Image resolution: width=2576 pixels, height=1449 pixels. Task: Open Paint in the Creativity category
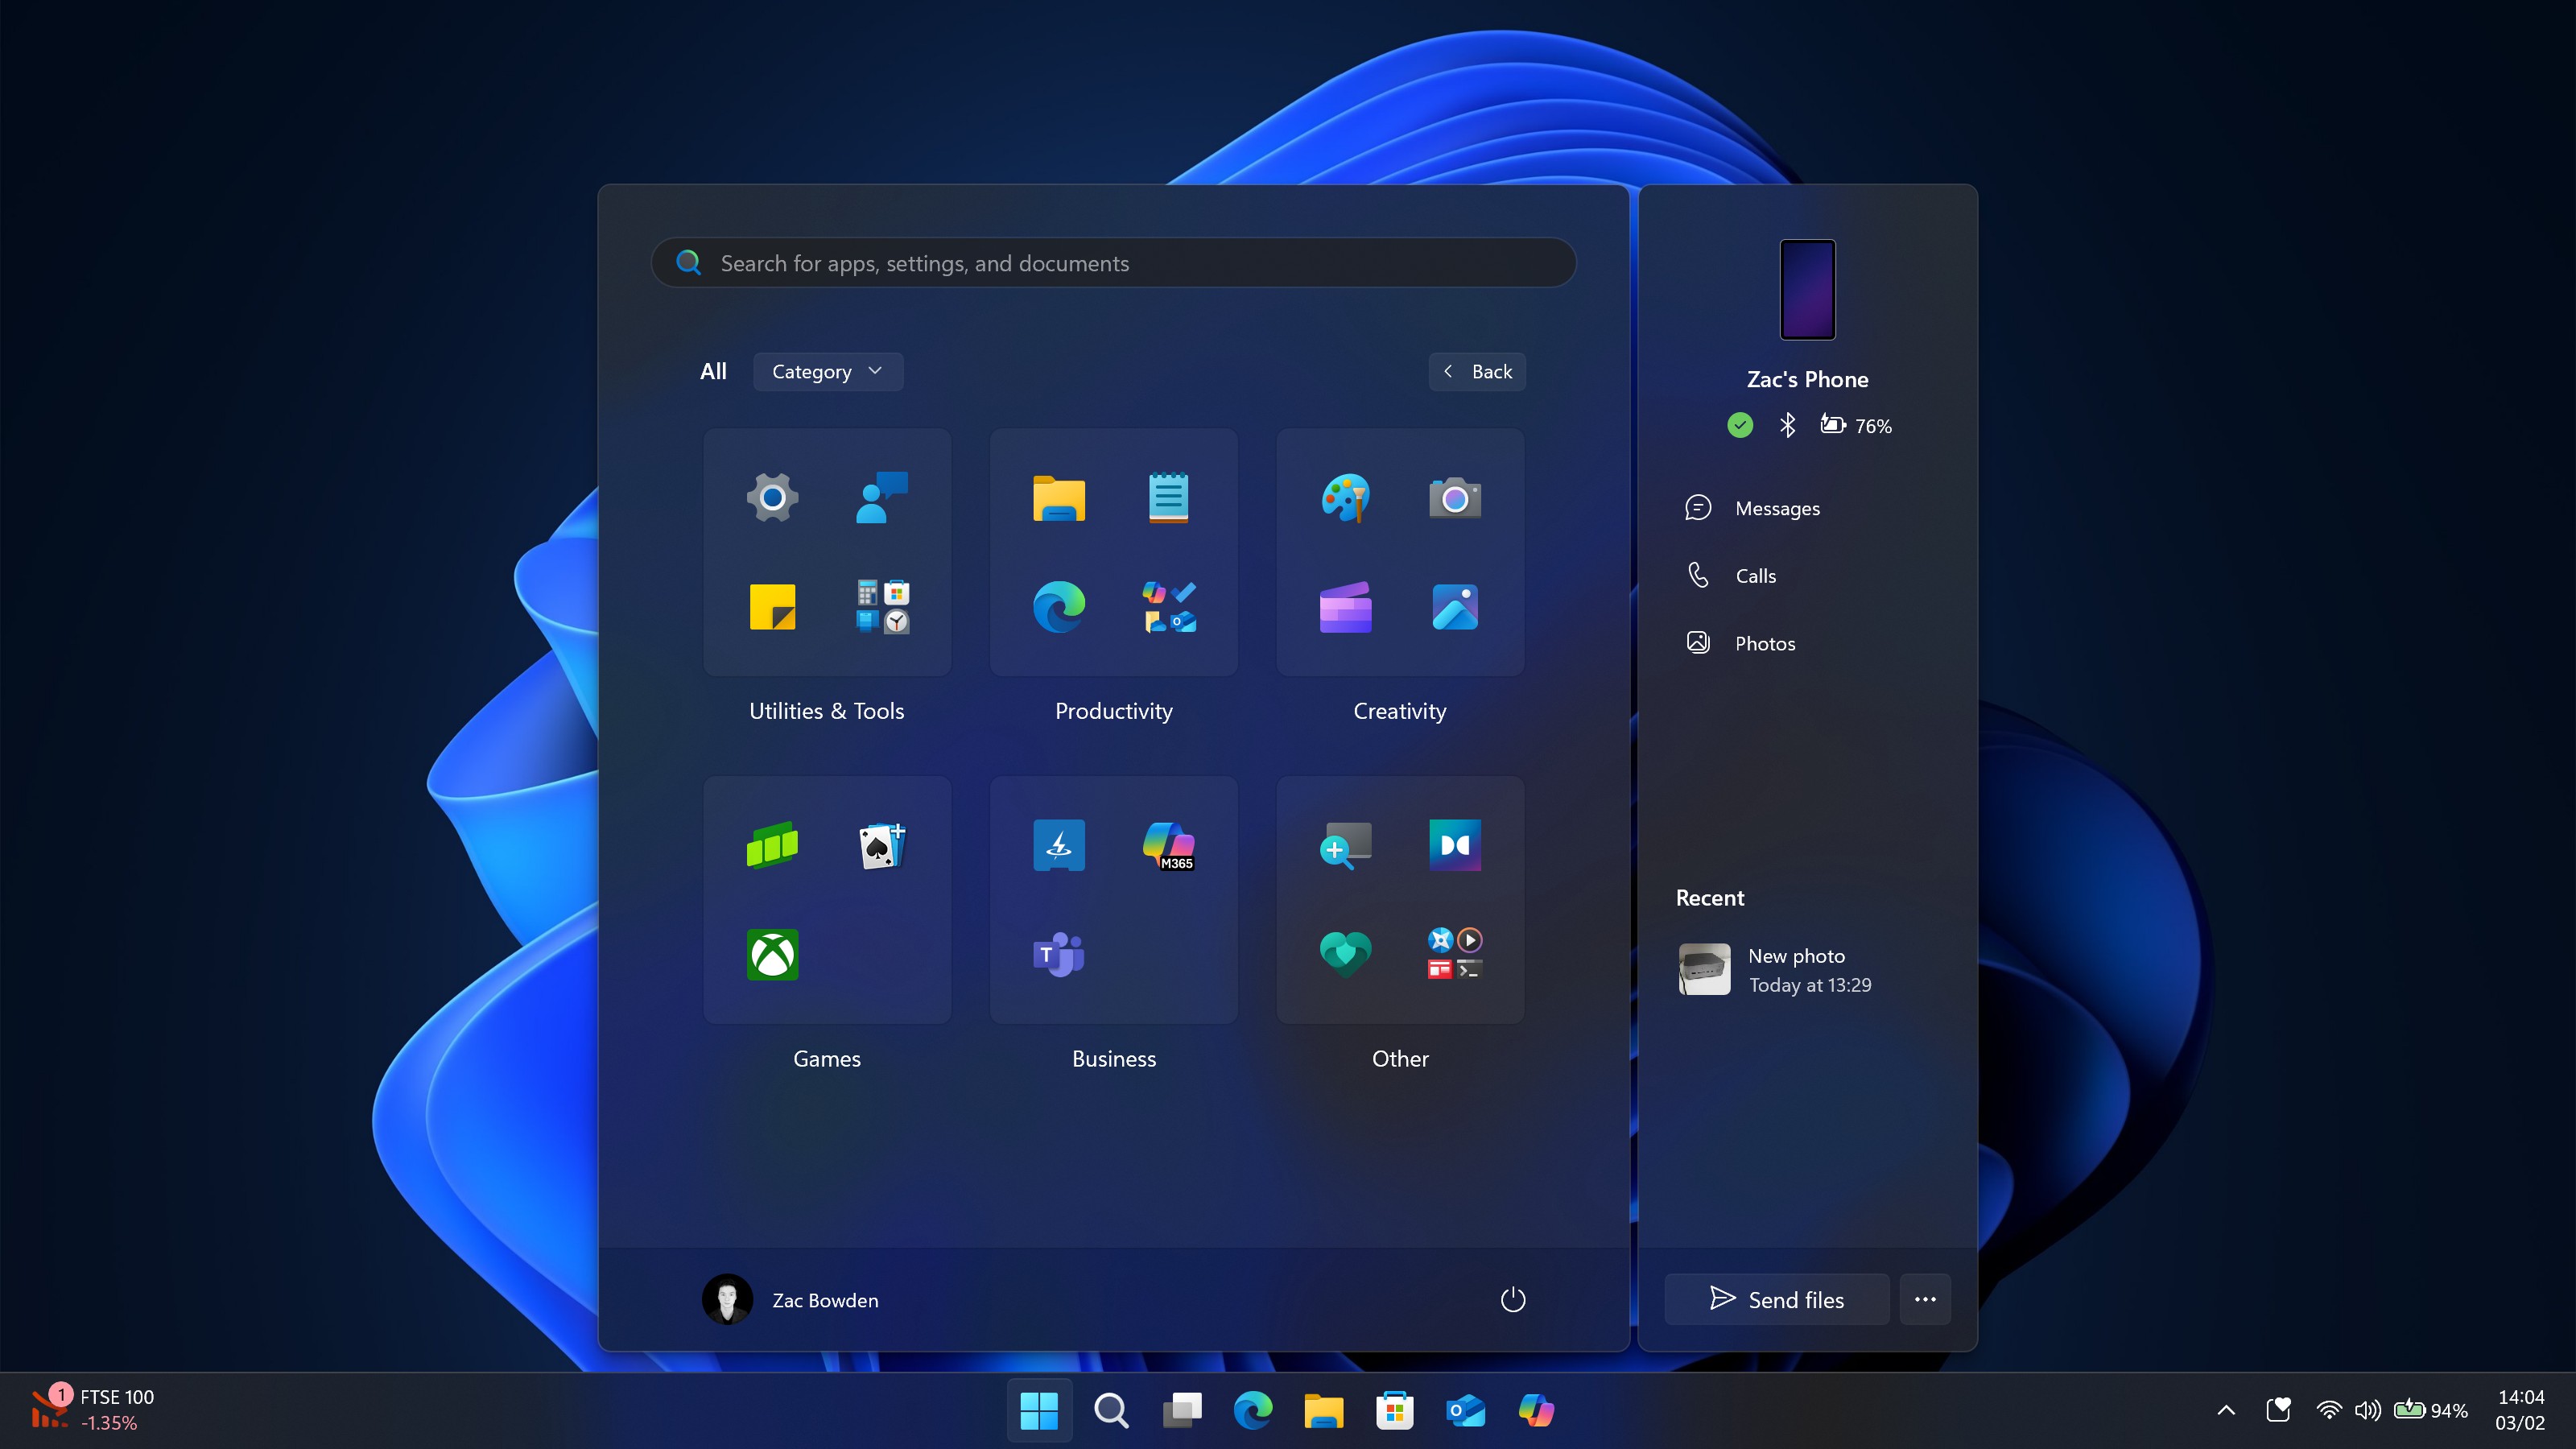tap(1345, 497)
